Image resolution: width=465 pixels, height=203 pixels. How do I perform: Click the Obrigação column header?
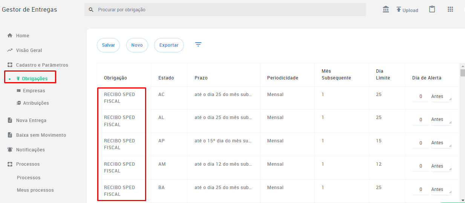coord(115,78)
